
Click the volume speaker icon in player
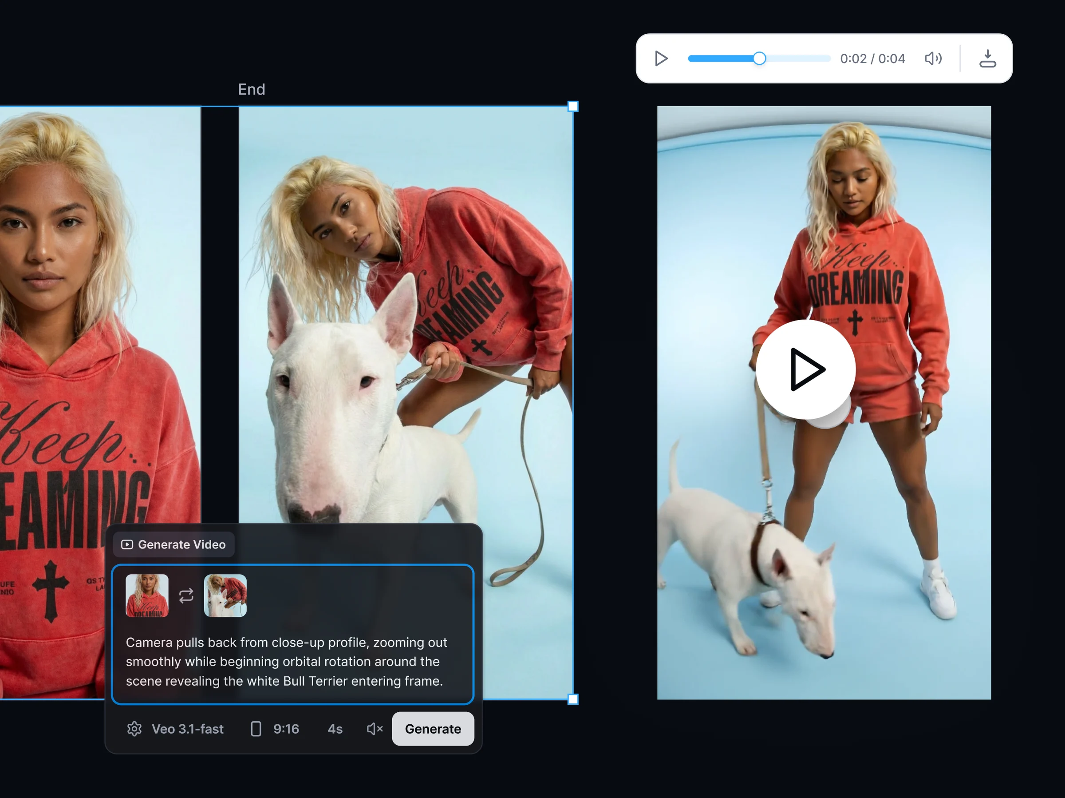click(933, 58)
